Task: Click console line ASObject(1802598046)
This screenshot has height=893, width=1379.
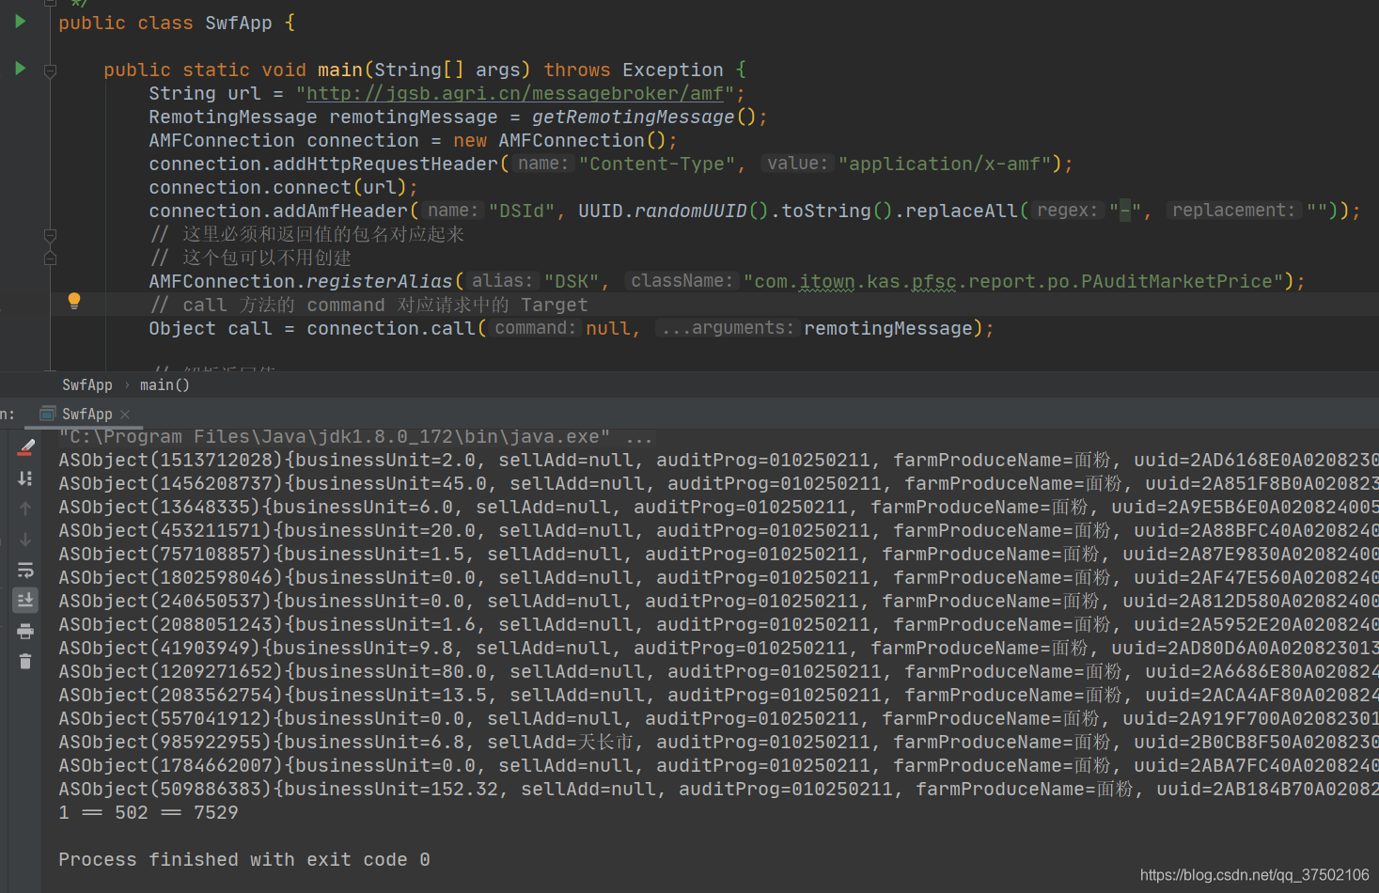Action: (x=718, y=577)
